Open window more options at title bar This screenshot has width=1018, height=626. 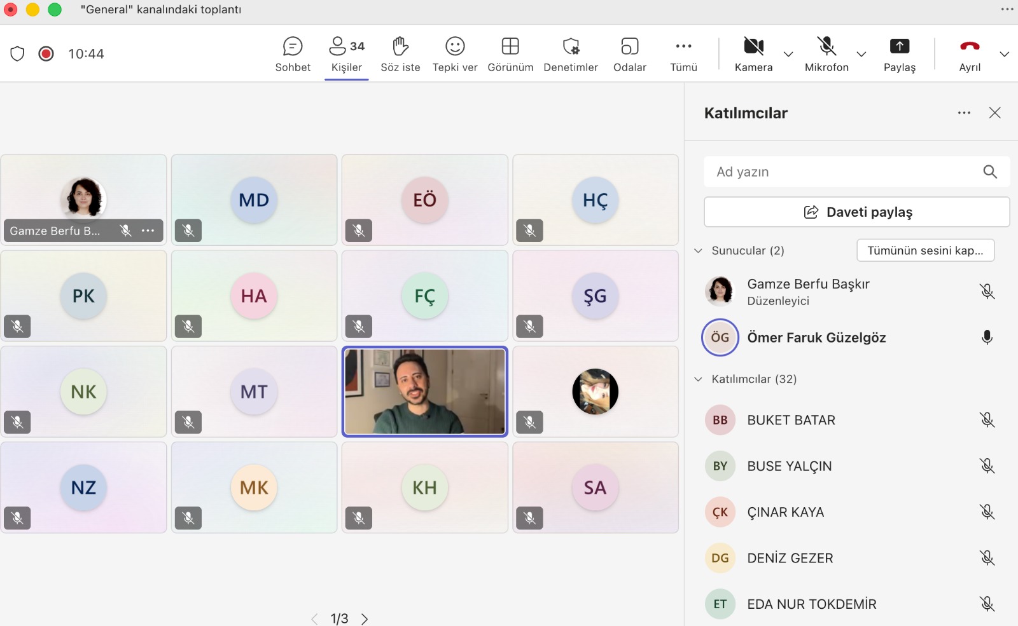(x=1007, y=10)
